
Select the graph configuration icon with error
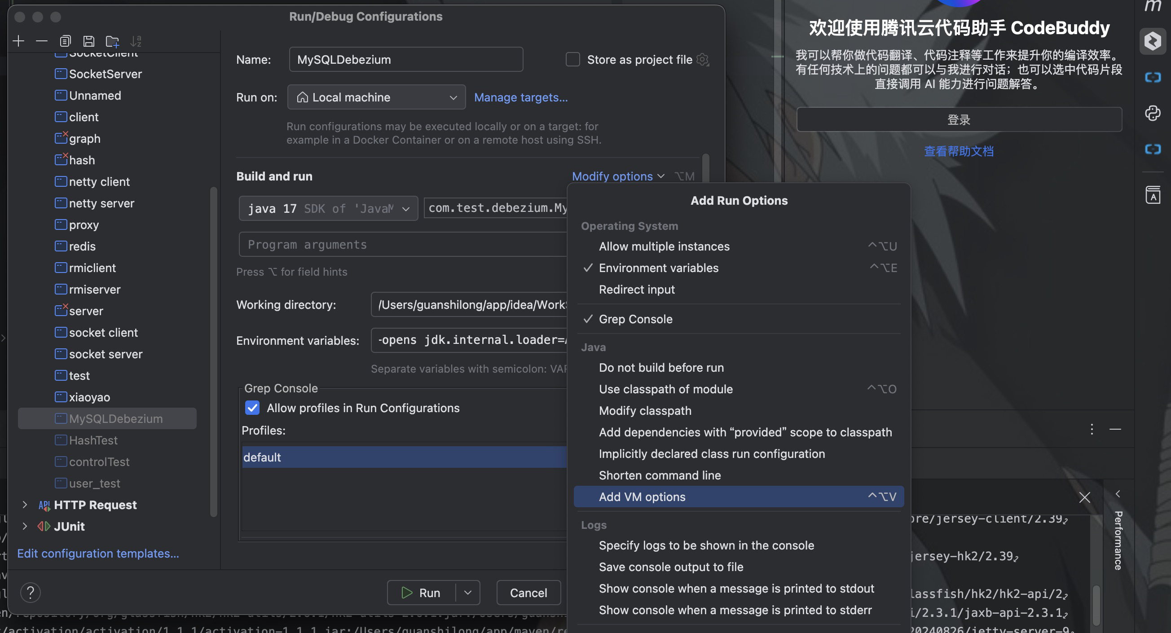coord(61,138)
